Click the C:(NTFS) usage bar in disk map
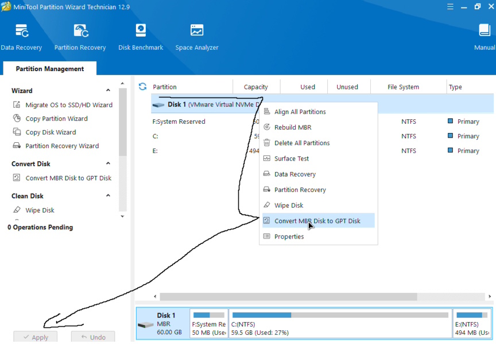496x344 pixels. pyautogui.click(x=340, y=315)
